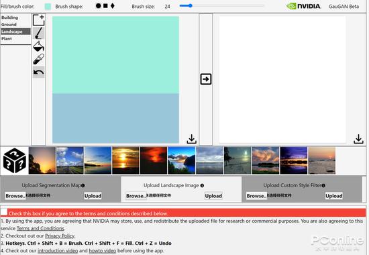Choose the diamond brush shape
The image size is (369, 255).
coord(113,6)
